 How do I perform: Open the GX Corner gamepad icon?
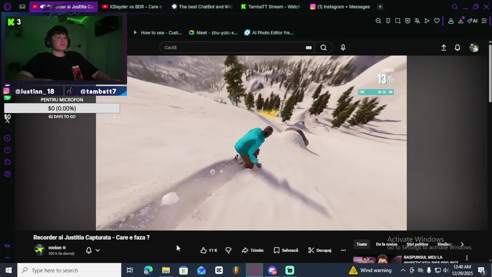[x=22, y=7]
